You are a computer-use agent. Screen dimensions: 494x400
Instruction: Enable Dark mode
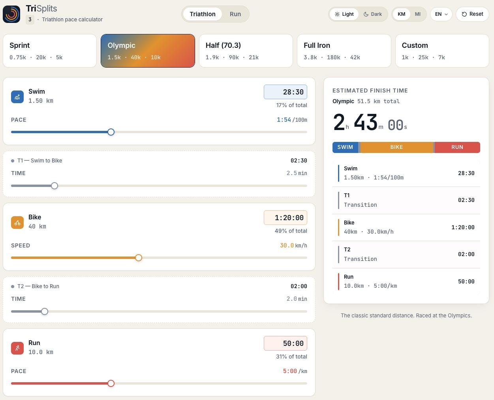[x=373, y=14]
